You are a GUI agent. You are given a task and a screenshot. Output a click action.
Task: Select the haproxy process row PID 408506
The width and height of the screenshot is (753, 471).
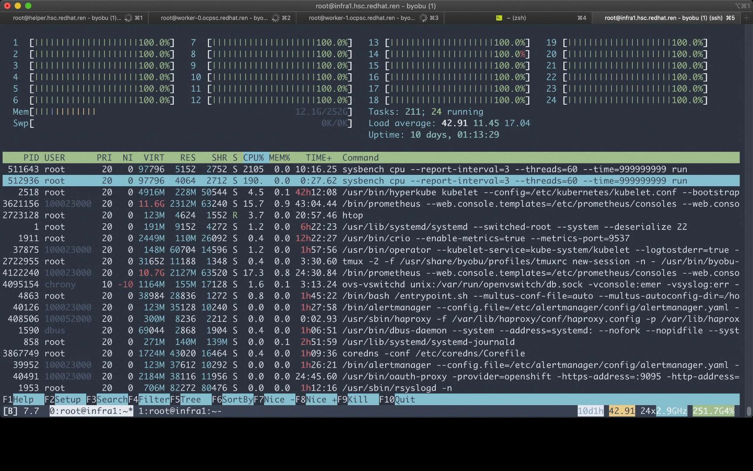[371, 319]
